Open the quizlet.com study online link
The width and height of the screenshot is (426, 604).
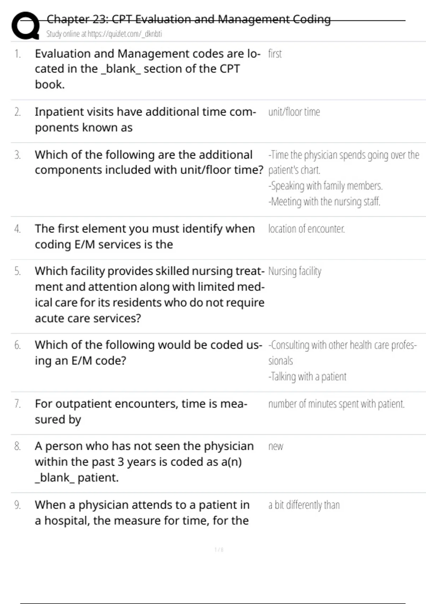coord(104,34)
